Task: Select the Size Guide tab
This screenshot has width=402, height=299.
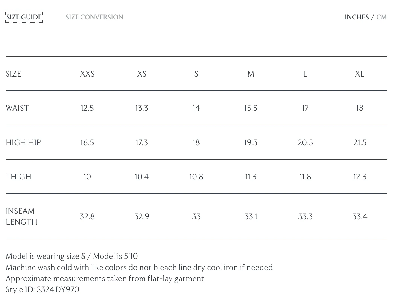Action: point(24,17)
